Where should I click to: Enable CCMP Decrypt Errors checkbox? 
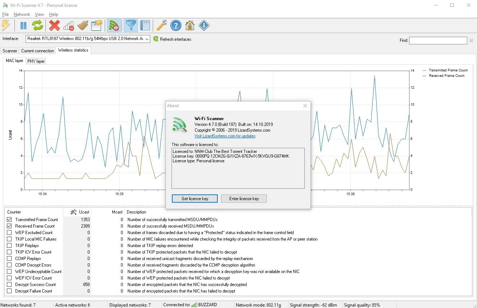(9, 265)
